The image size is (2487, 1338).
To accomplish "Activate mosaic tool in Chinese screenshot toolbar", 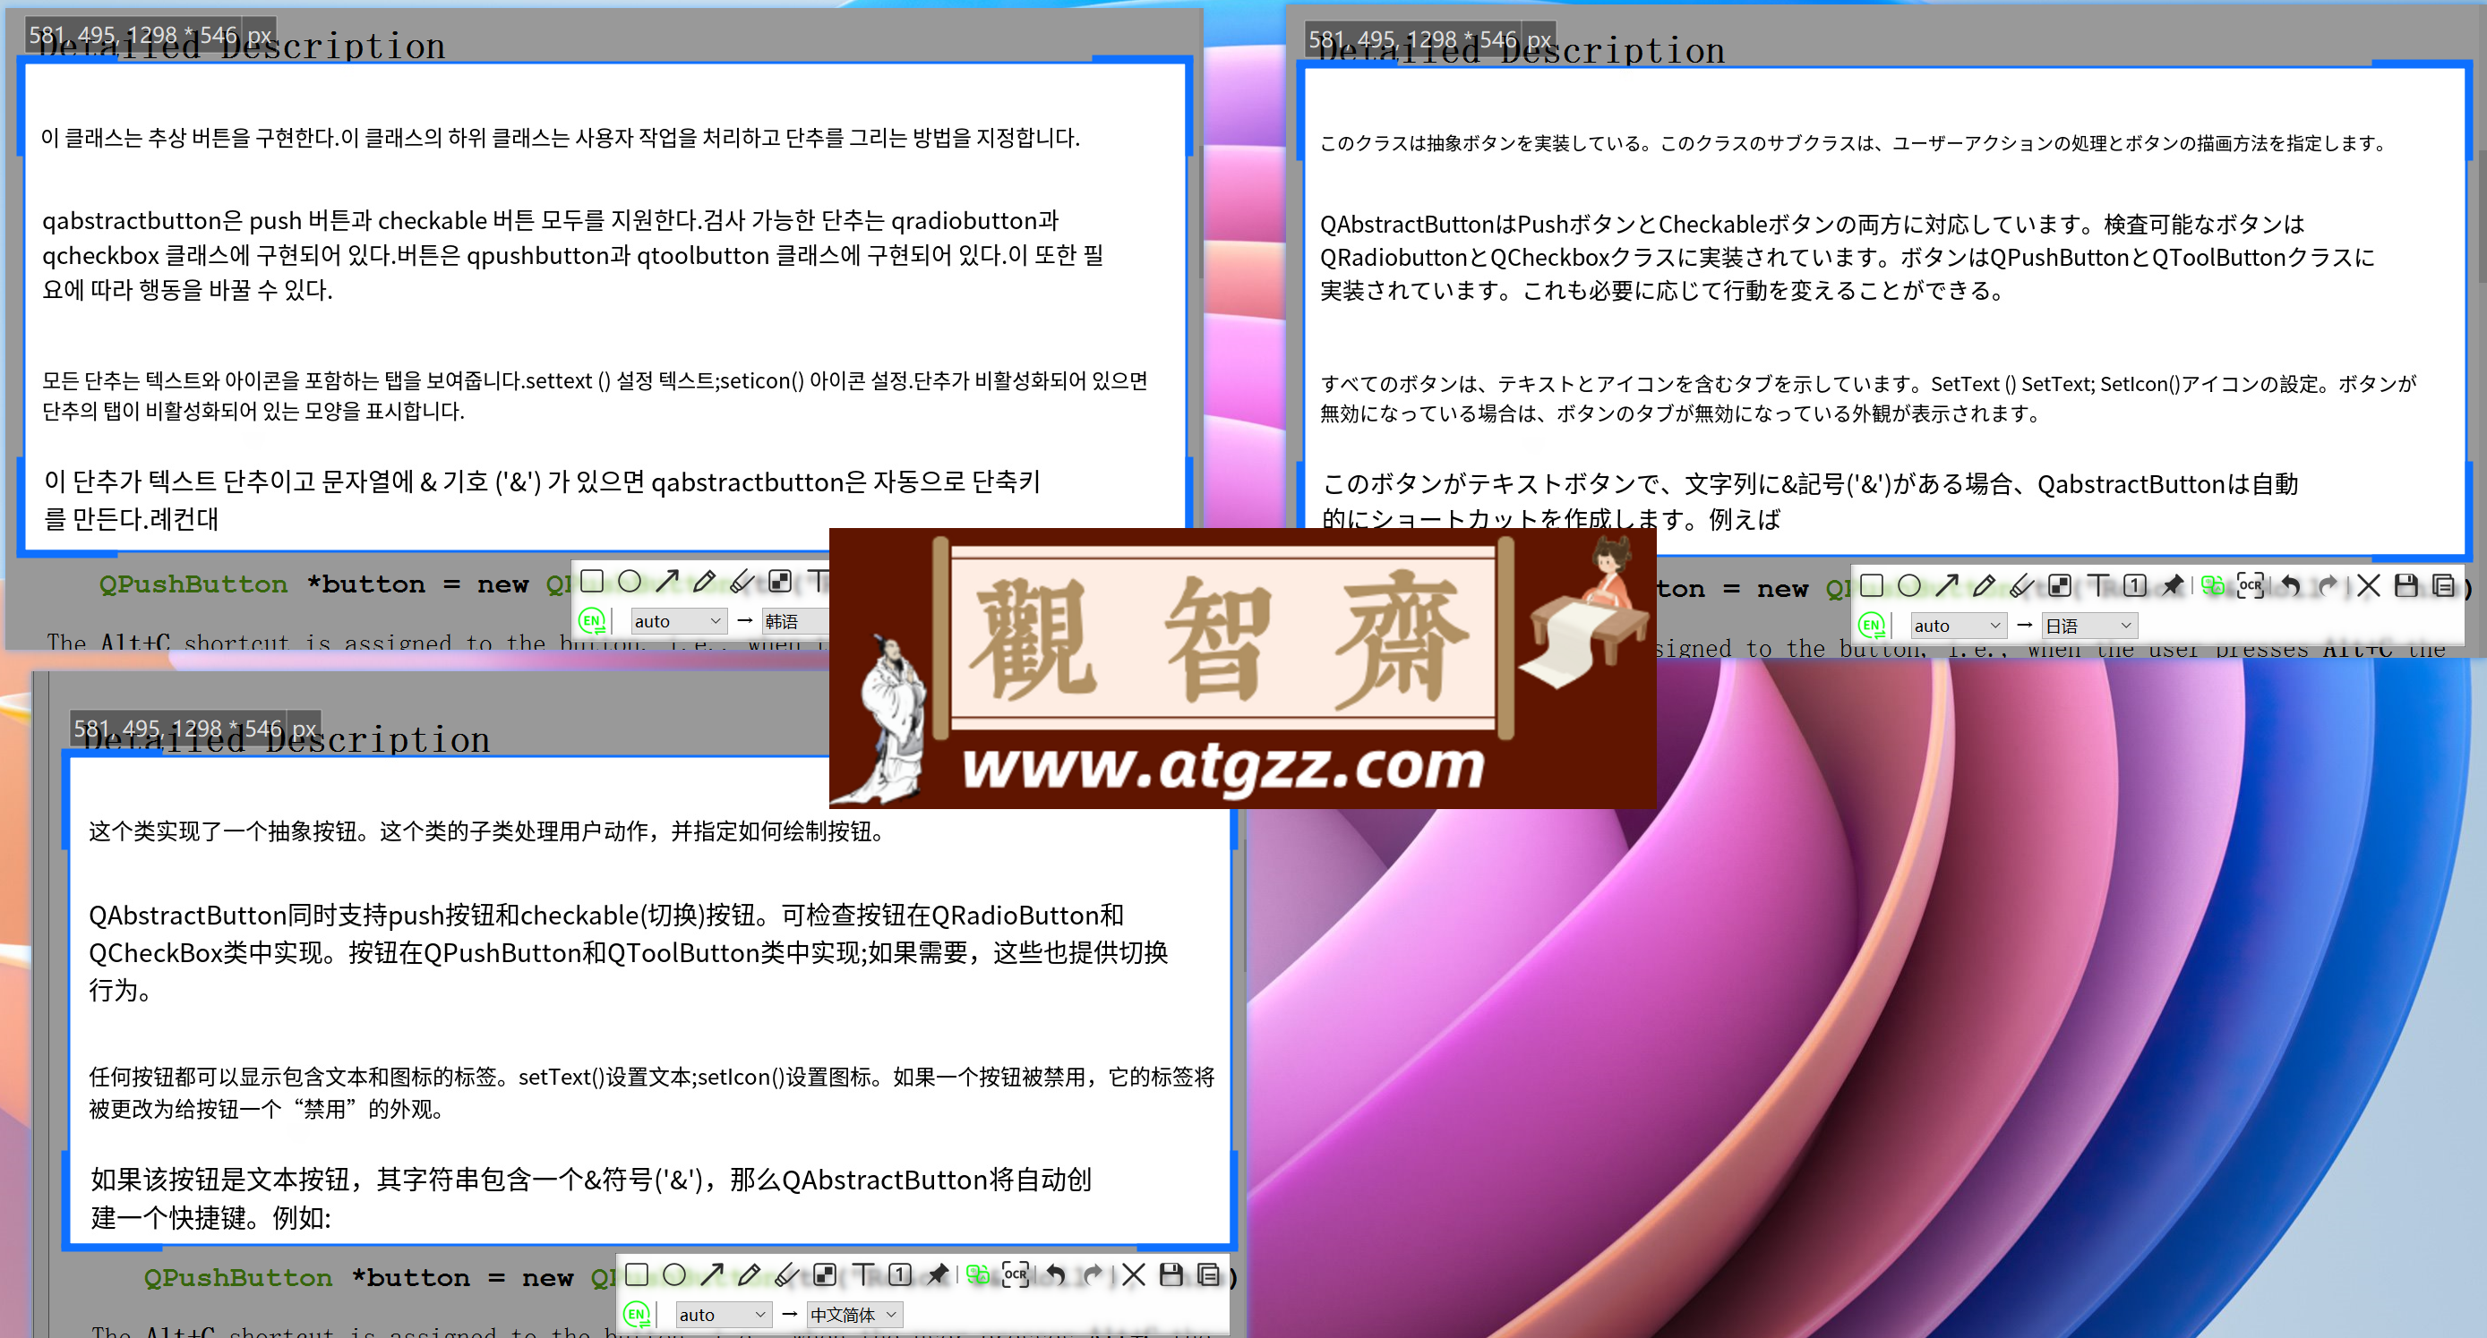I will point(825,1274).
